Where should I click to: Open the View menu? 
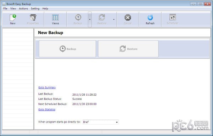tap(13, 8)
